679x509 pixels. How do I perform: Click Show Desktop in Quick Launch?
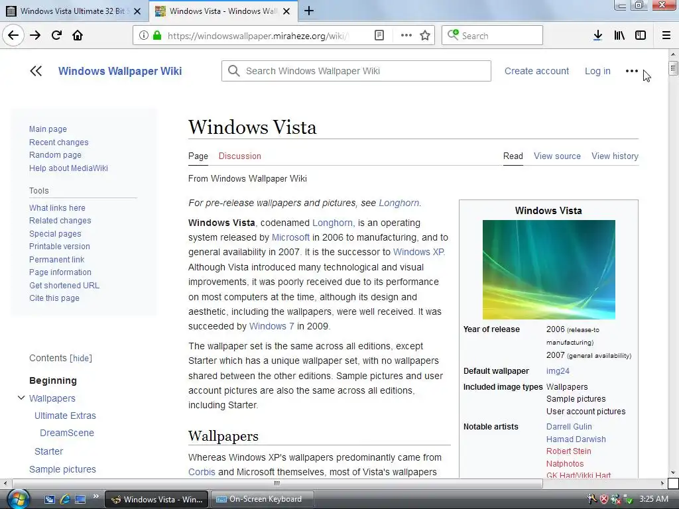[x=80, y=499]
